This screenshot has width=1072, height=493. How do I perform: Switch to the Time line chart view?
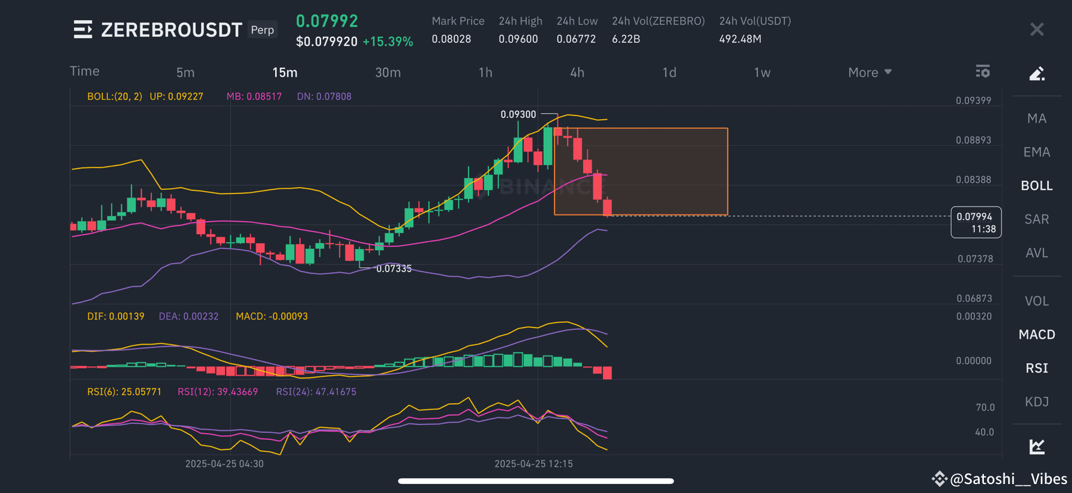(x=85, y=71)
